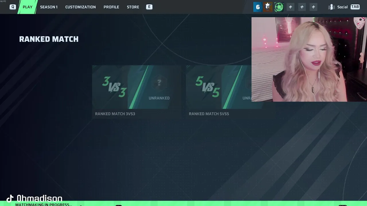Click the first plus party slot
Image resolution: width=367 pixels, height=206 pixels.
pyautogui.click(x=290, y=7)
